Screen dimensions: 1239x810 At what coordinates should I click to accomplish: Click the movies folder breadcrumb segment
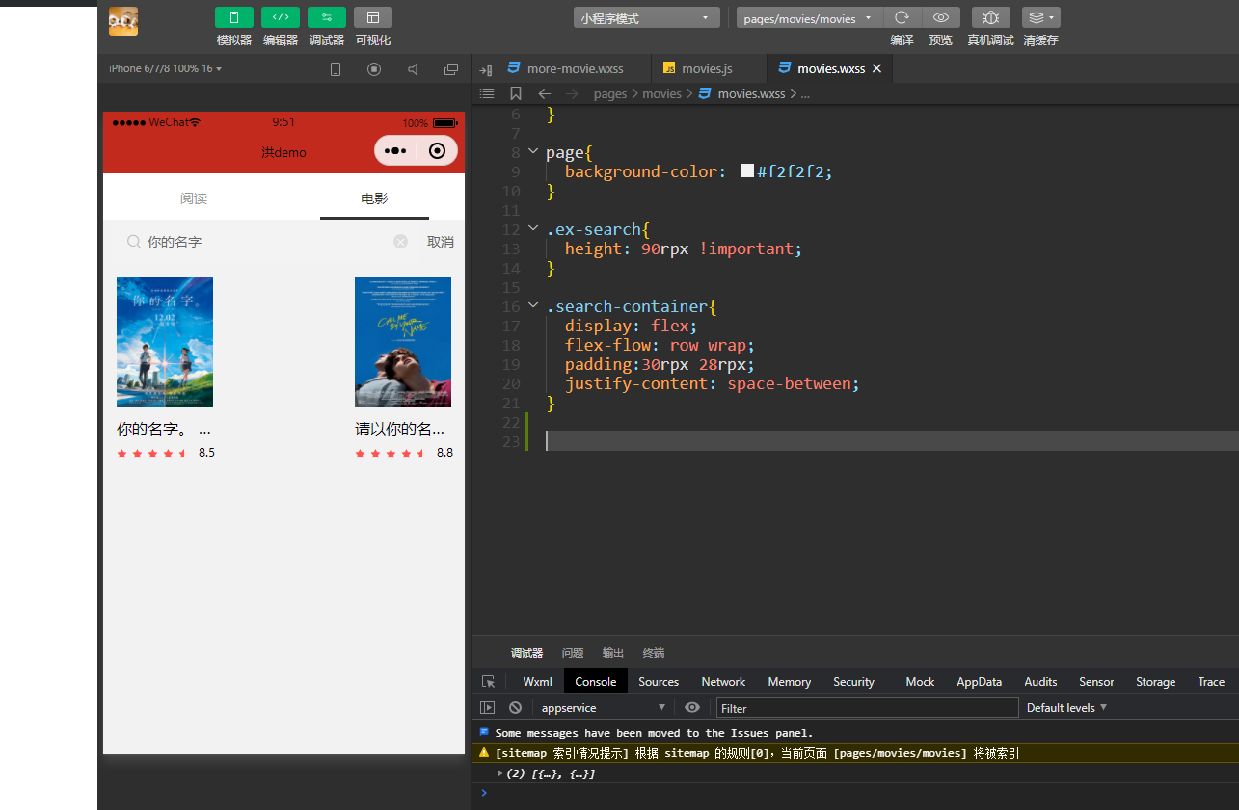(x=661, y=93)
